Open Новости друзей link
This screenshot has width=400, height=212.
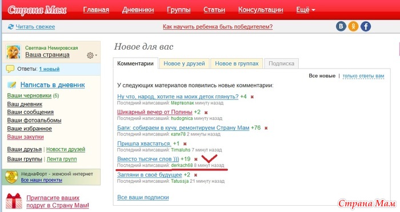pos(66,149)
